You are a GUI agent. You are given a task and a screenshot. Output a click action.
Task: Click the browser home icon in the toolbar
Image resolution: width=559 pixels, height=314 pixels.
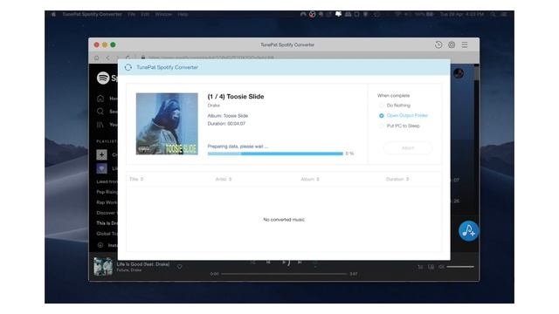97,58
